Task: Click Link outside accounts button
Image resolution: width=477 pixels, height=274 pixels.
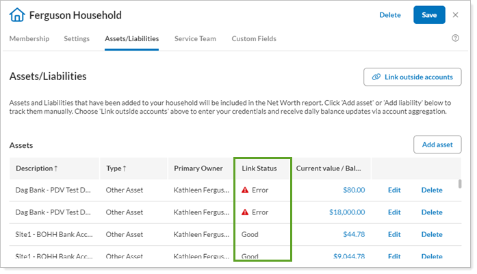Action: pyautogui.click(x=412, y=77)
